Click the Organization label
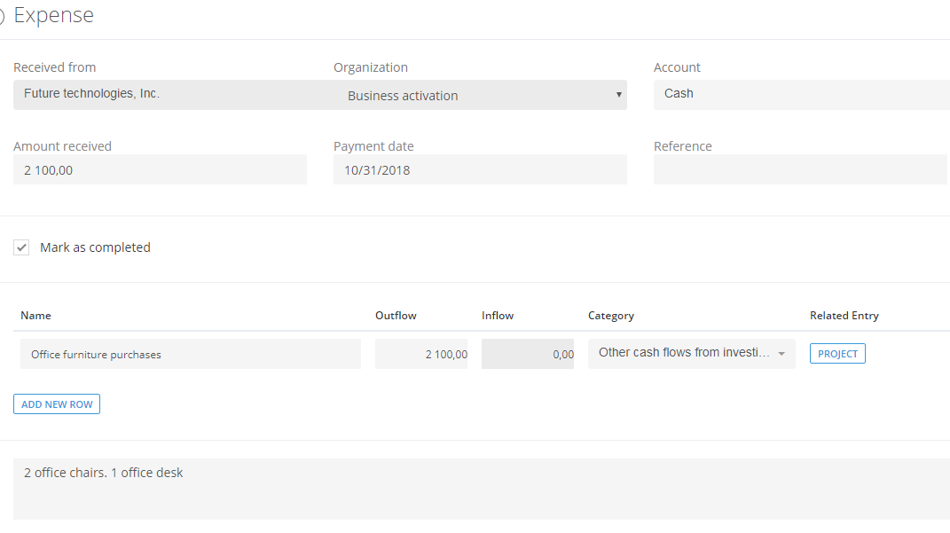The height and width of the screenshot is (533, 950). click(370, 67)
